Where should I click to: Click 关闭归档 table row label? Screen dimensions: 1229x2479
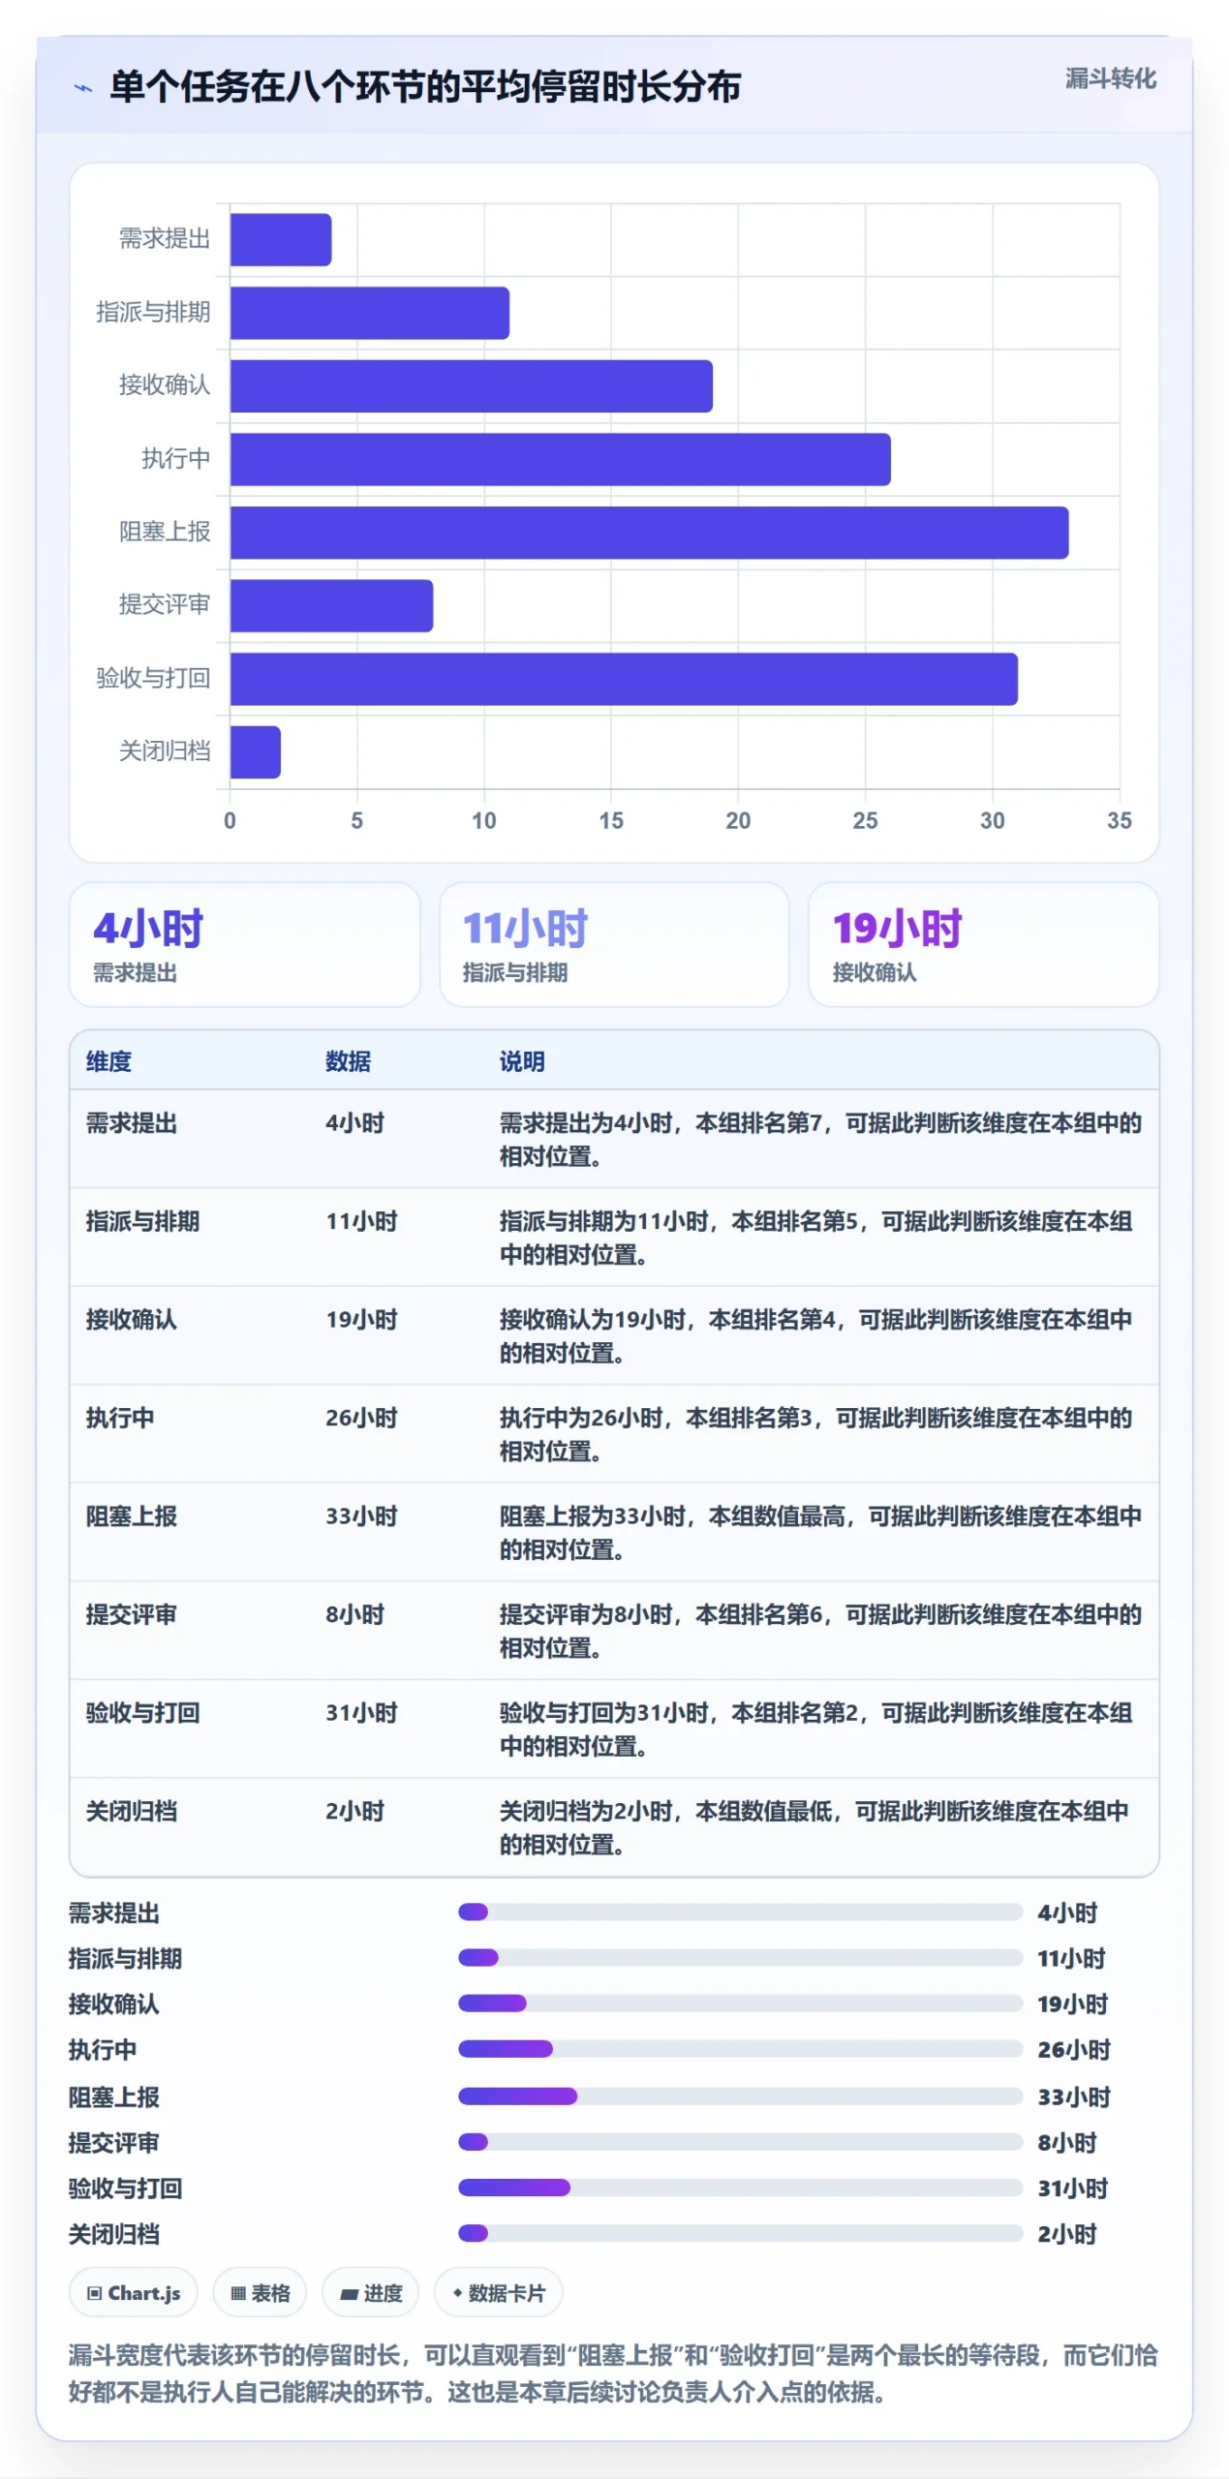click(131, 1811)
